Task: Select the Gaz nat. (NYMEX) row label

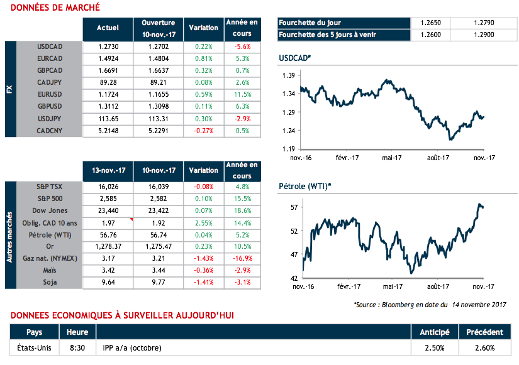Action: tap(50, 258)
